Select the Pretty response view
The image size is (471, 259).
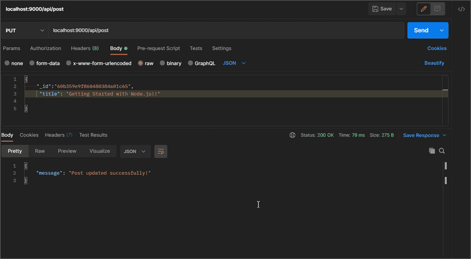coord(15,151)
